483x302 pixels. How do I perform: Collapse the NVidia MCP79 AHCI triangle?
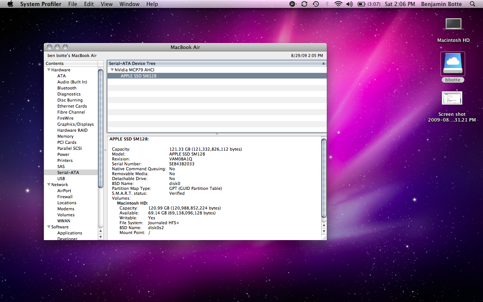[x=112, y=70]
